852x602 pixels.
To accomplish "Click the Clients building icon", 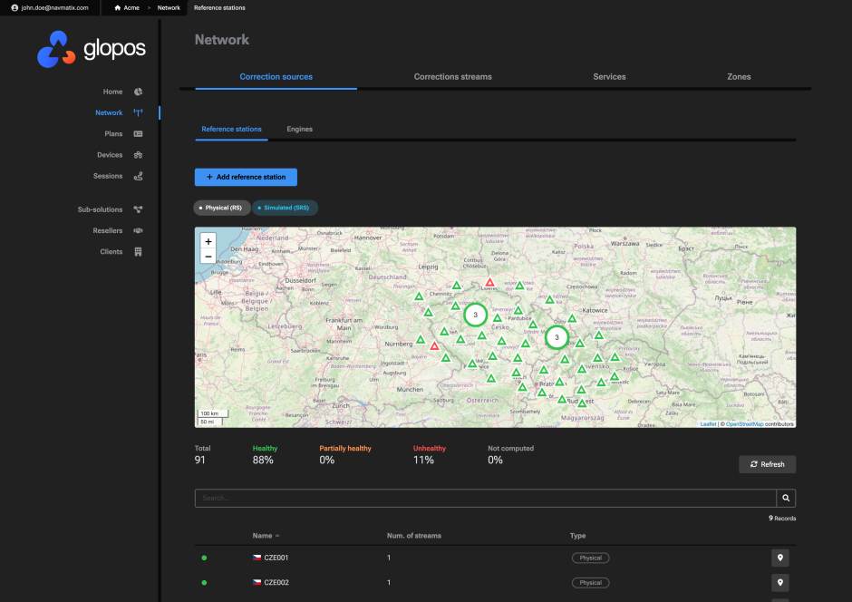I will [x=138, y=252].
